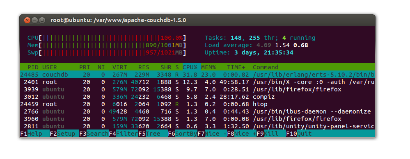
Task: Select the unity-panel-service process row 2811
Action: click(x=197, y=126)
